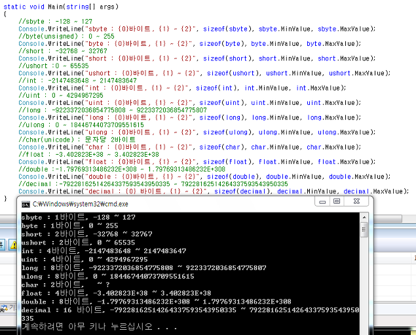The width and height of the screenshot is (416, 335).
Task: Click the '//short : -32768 ~ 32767' comment
Action: [x=63, y=51]
